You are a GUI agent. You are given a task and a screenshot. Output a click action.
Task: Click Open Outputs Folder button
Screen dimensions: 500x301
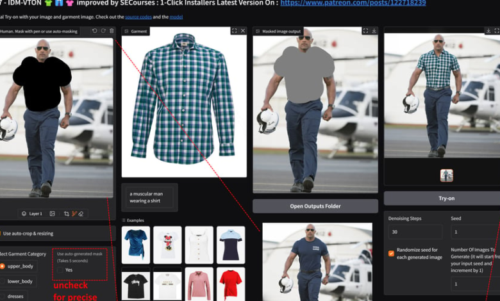click(315, 206)
